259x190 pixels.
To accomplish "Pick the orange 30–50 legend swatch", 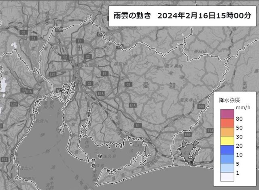I will (227, 132).
